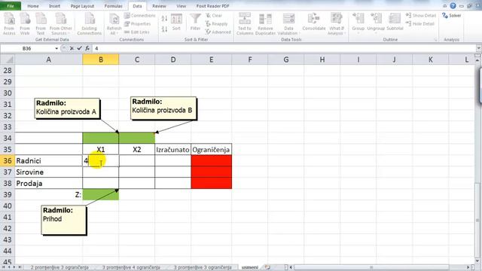Open Foxit Reader PDF tab
The image size is (482, 271).
pyautogui.click(x=212, y=6)
